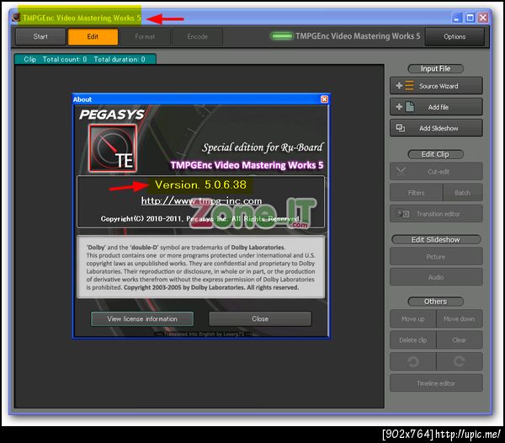Click the Dolby trademark notice text box
Viewport: 505px width, 443px height.
pyautogui.click(x=200, y=267)
